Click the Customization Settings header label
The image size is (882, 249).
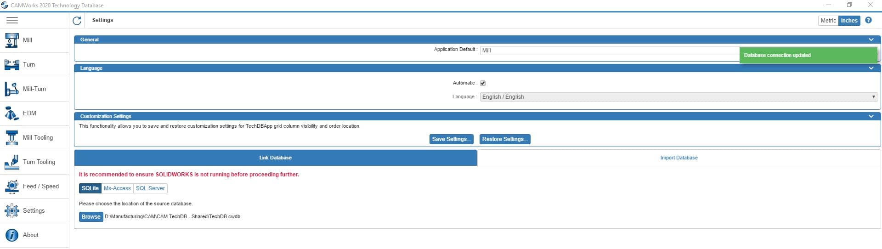[106, 117]
